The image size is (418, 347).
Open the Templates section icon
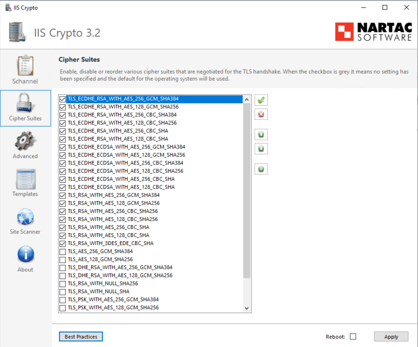click(x=26, y=179)
